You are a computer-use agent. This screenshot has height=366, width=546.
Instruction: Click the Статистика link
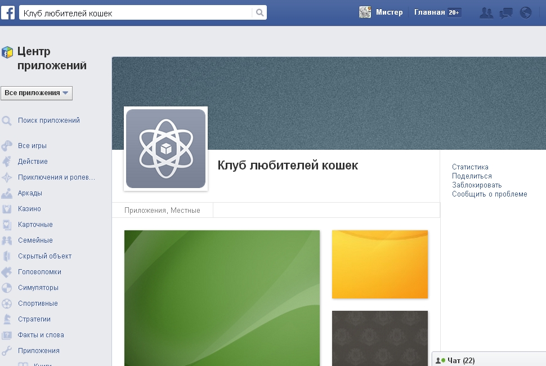point(470,167)
